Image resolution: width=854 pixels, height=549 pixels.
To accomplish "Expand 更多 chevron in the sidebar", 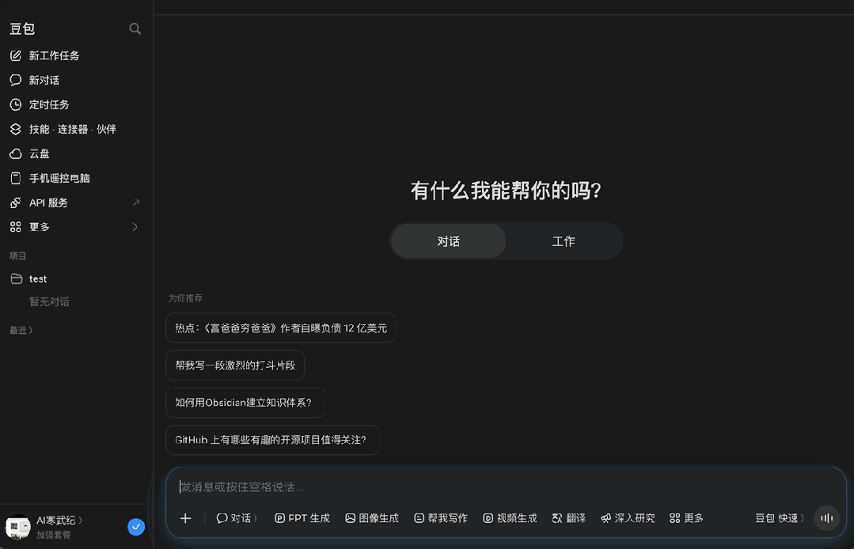I will 135,227.
